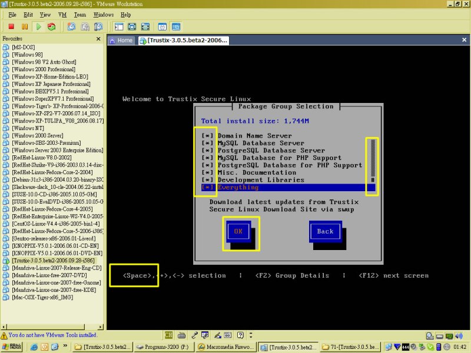
Task: Click the sound device status icon
Action: (x=459, y=336)
